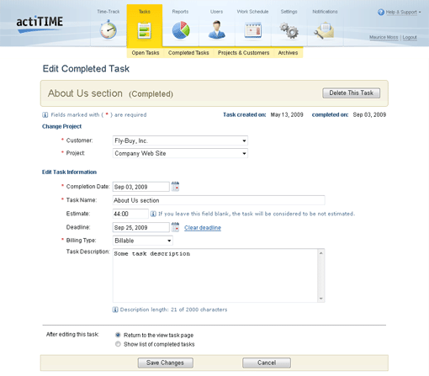Switch to the Projects & Customers tab
Viewport: 429px width, 376px height.
tap(243, 53)
